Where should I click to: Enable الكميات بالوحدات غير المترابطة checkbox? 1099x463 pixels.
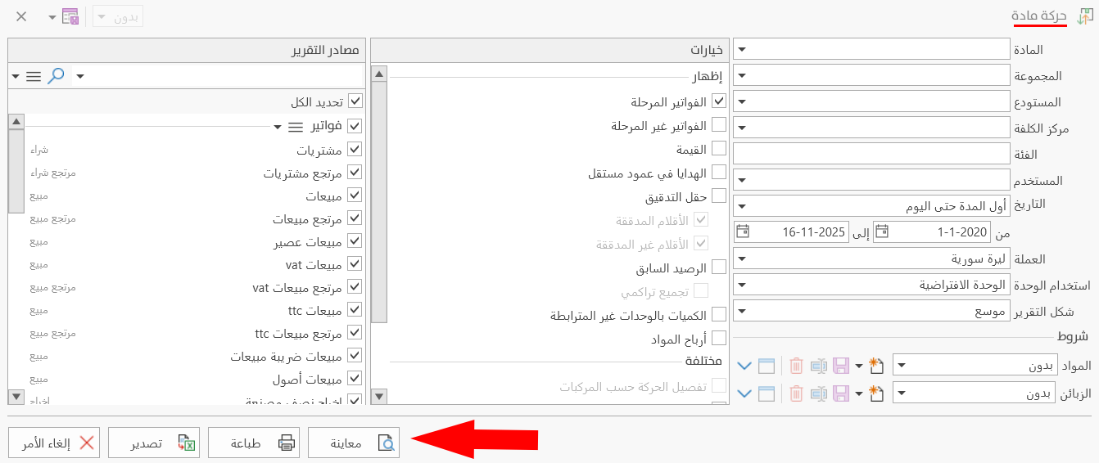[x=719, y=314]
